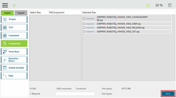Select the Operation Space category label
Screen dimensions: 176x98
point(13,60)
